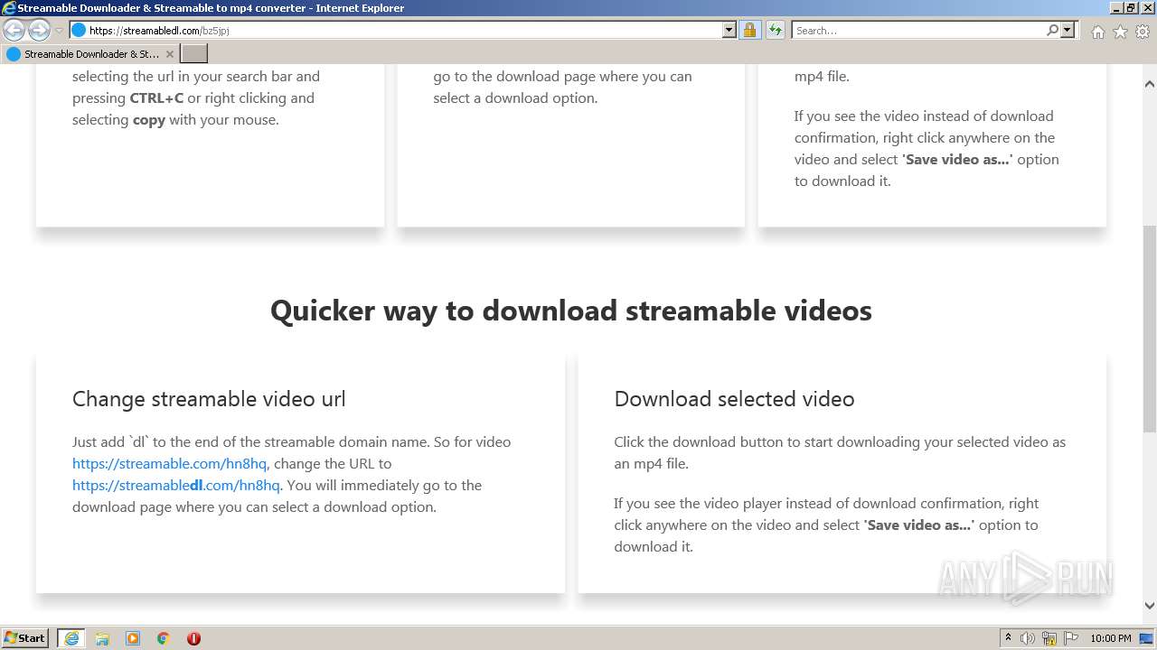Image resolution: width=1157 pixels, height=650 pixels.
Task: Click the browser Back arrow button
Action: 14,30
